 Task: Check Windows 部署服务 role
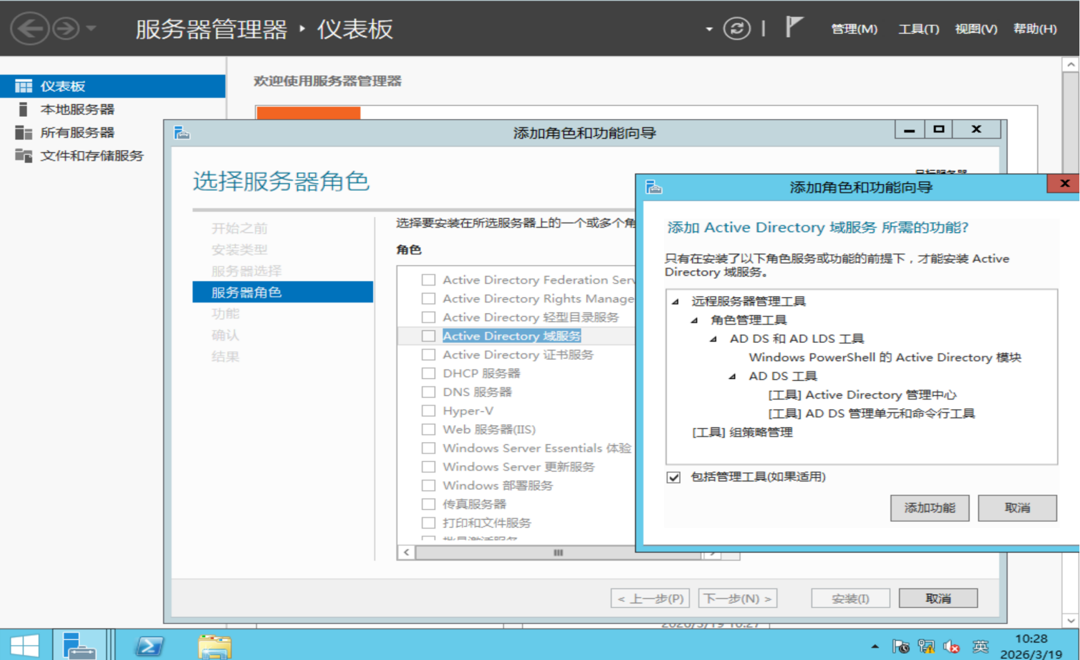coord(429,486)
